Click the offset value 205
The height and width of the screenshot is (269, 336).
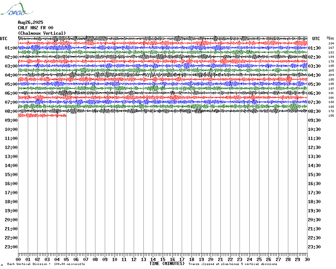(331, 71)
